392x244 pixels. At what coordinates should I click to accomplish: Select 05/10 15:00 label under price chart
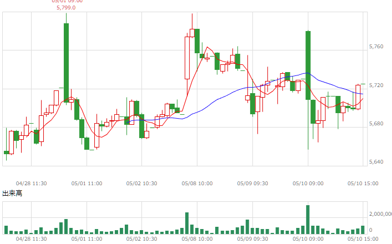point(363,184)
